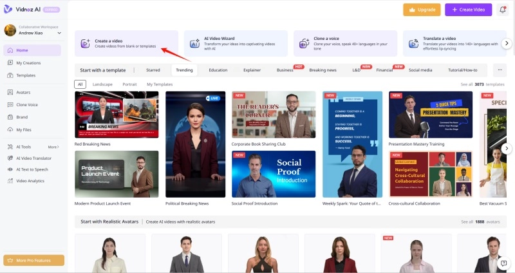
Task: Click the Upgrade button
Action: (422, 10)
